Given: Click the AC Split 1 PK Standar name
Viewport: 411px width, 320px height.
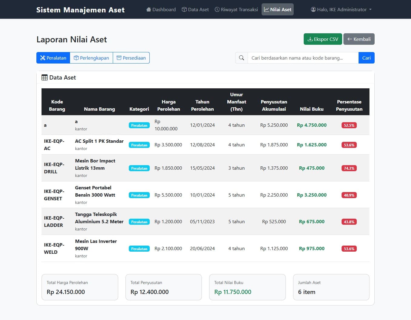Looking at the screenshot, I should (99, 141).
